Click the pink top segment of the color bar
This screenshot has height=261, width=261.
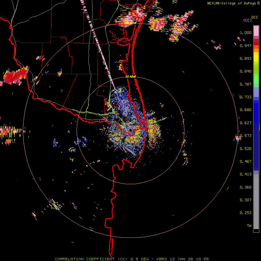256,31
